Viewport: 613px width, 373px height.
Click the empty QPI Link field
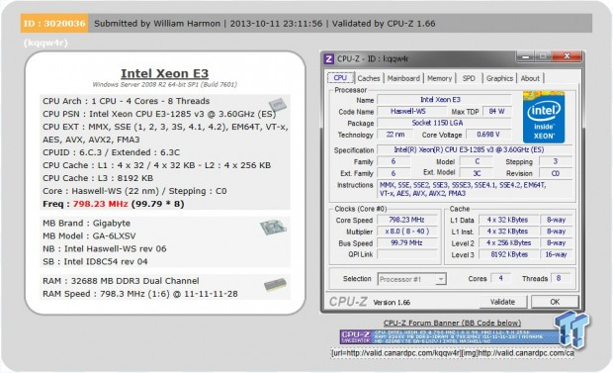click(x=406, y=254)
